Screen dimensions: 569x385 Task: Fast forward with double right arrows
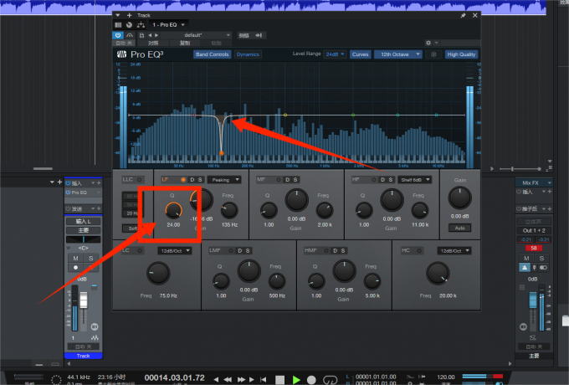pyautogui.click(x=241, y=379)
